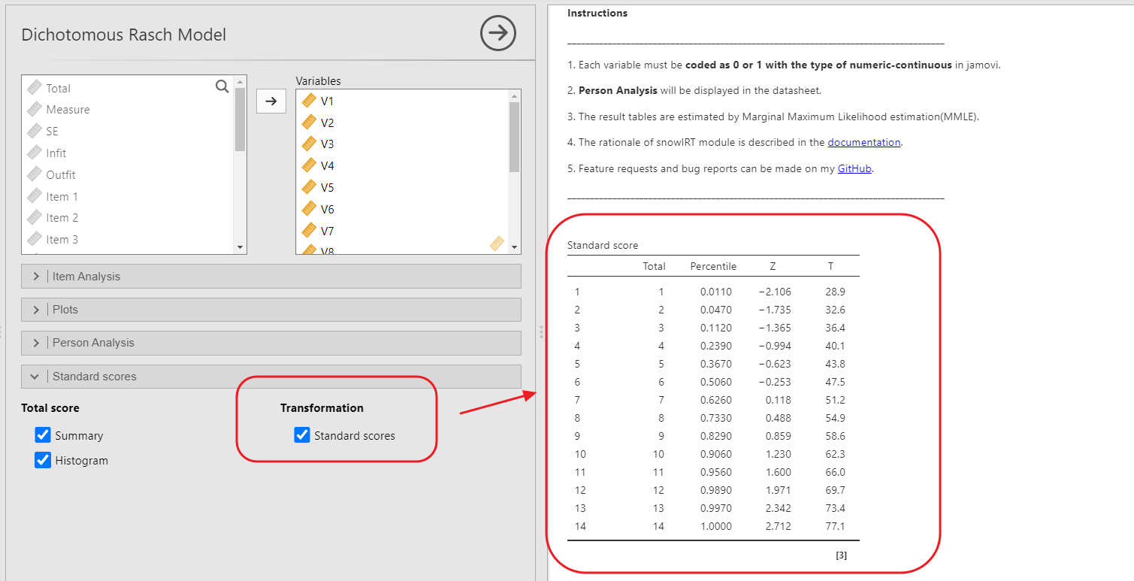Click the V4 ruler icon

[x=309, y=165]
